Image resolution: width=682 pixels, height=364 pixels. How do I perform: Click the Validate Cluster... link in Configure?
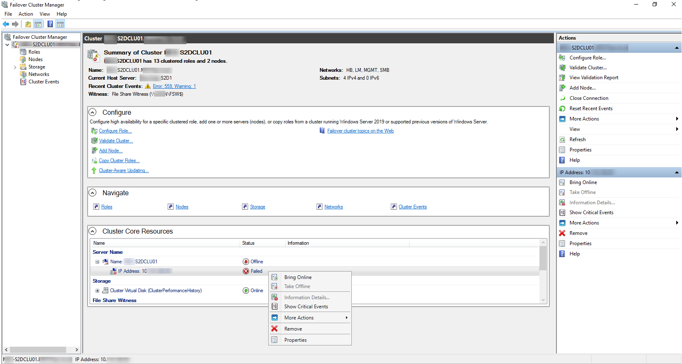click(x=116, y=141)
